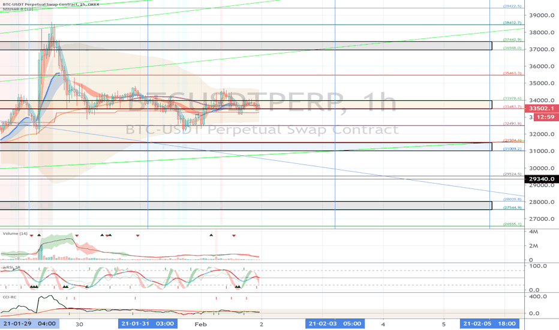Click the (38432.7) level label
The image size is (559, 330).
(512, 23)
